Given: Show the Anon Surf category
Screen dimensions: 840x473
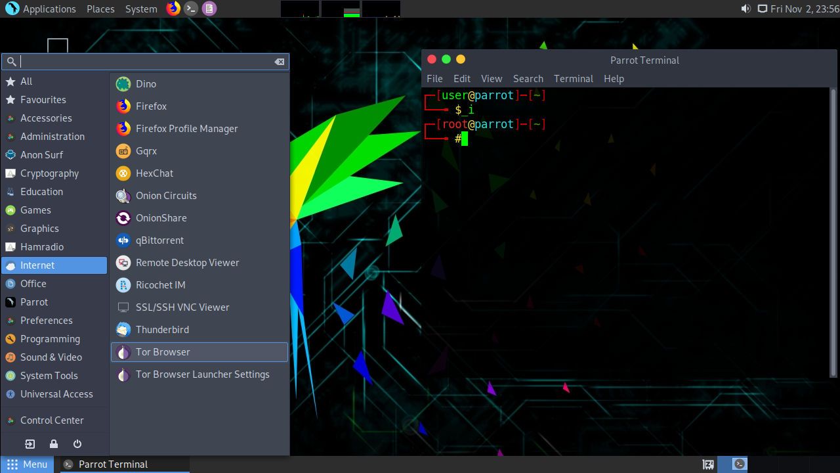Looking at the screenshot, I should [54, 154].
